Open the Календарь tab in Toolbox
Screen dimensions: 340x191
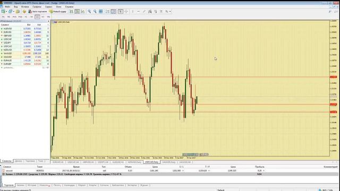pyautogui.click(x=70, y=185)
